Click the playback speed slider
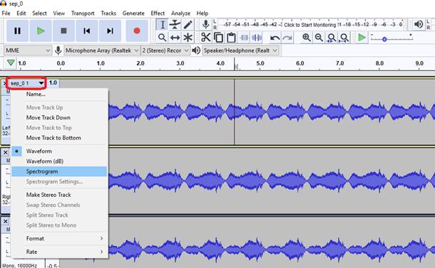Screen dimensions: 435x268 [391, 38]
